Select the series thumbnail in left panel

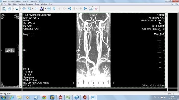click(10, 50)
